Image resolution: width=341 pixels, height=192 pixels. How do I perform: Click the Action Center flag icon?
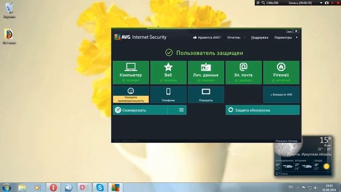pyautogui.click(x=304, y=187)
